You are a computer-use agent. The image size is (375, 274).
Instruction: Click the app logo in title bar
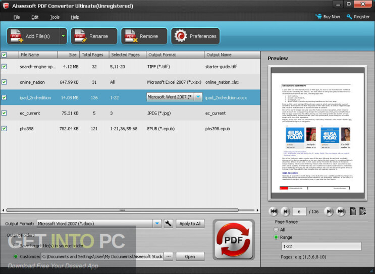tap(6, 6)
